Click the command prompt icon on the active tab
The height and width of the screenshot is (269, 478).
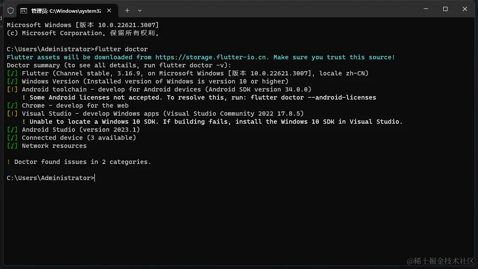click(x=23, y=10)
